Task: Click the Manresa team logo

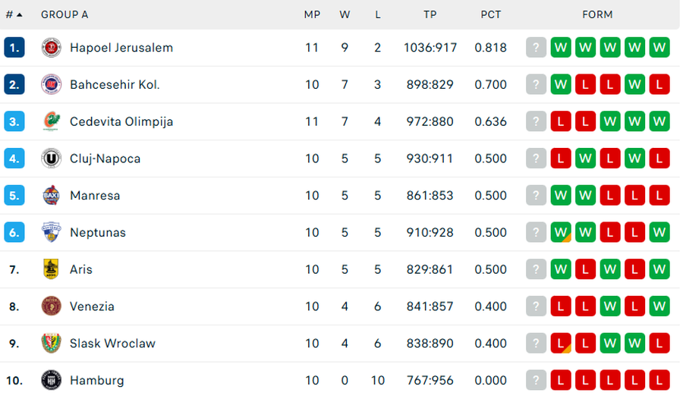Action: tap(52, 196)
